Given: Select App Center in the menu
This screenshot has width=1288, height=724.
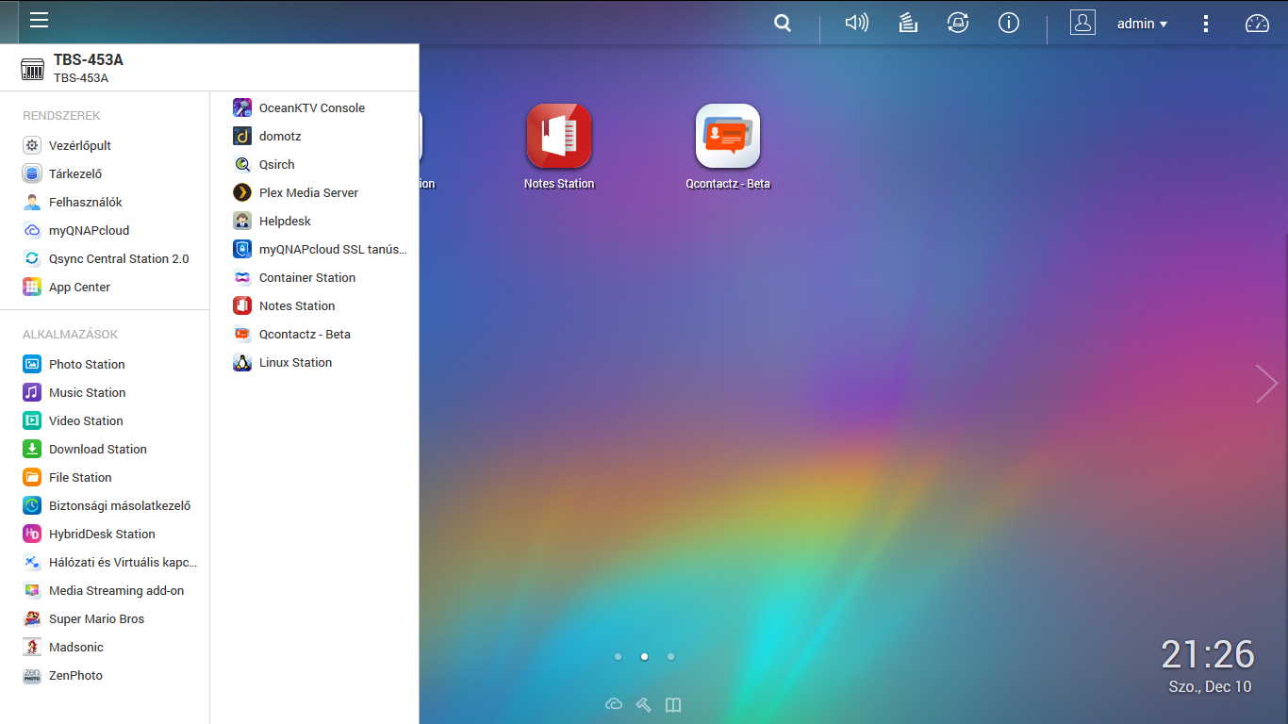Looking at the screenshot, I should (x=79, y=287).
